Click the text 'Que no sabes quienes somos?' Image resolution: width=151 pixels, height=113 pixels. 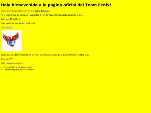coord(15,11)
